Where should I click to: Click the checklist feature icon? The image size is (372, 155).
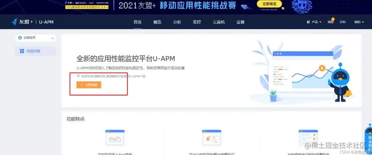tap(308, 137)
